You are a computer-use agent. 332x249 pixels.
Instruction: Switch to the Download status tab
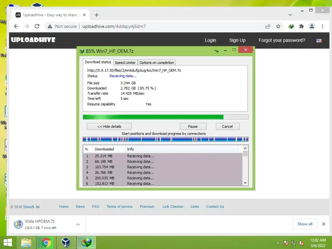[98, 62]
